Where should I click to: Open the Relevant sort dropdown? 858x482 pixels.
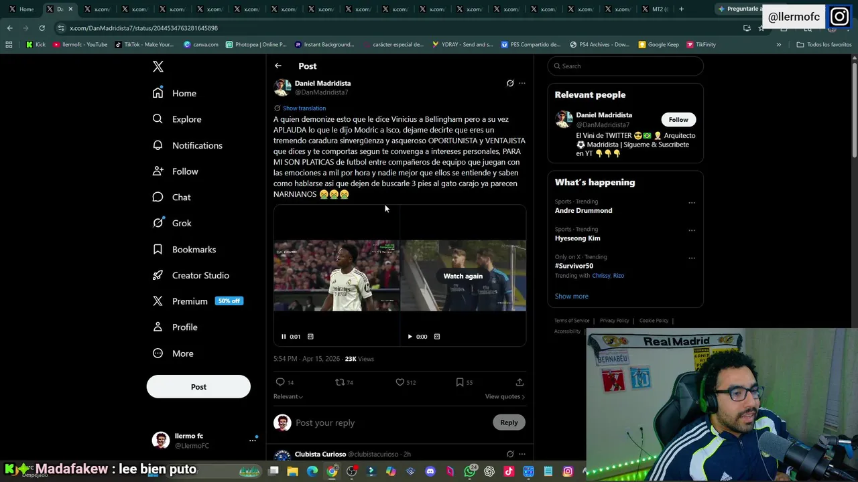click(288, 396)
